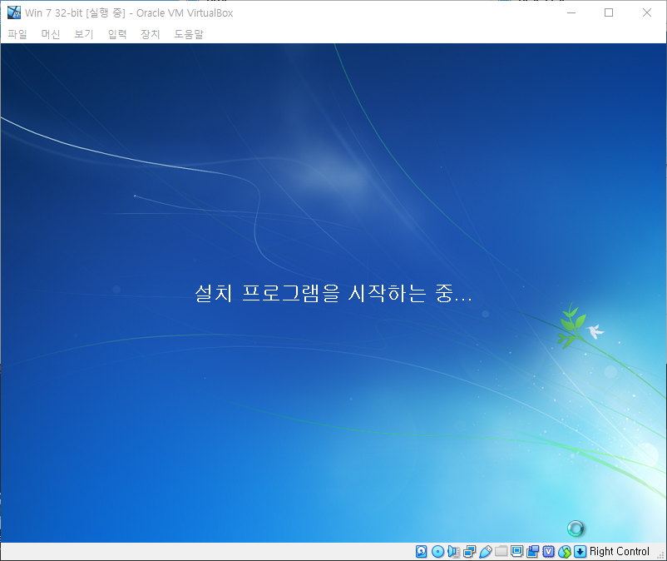This screenshot has height=561, width=667.
Task: Maximize the VirtualBox window
Action: [609, 12]
